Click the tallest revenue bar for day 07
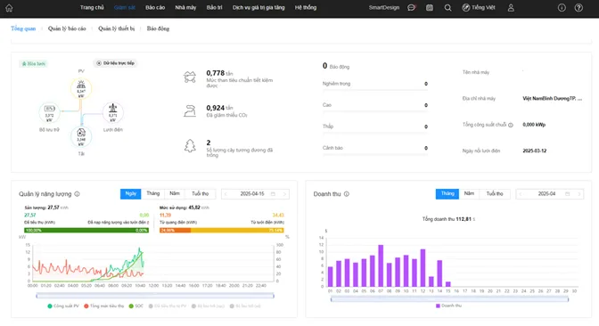Screen dimensions: 599x326 coord(381,265)
